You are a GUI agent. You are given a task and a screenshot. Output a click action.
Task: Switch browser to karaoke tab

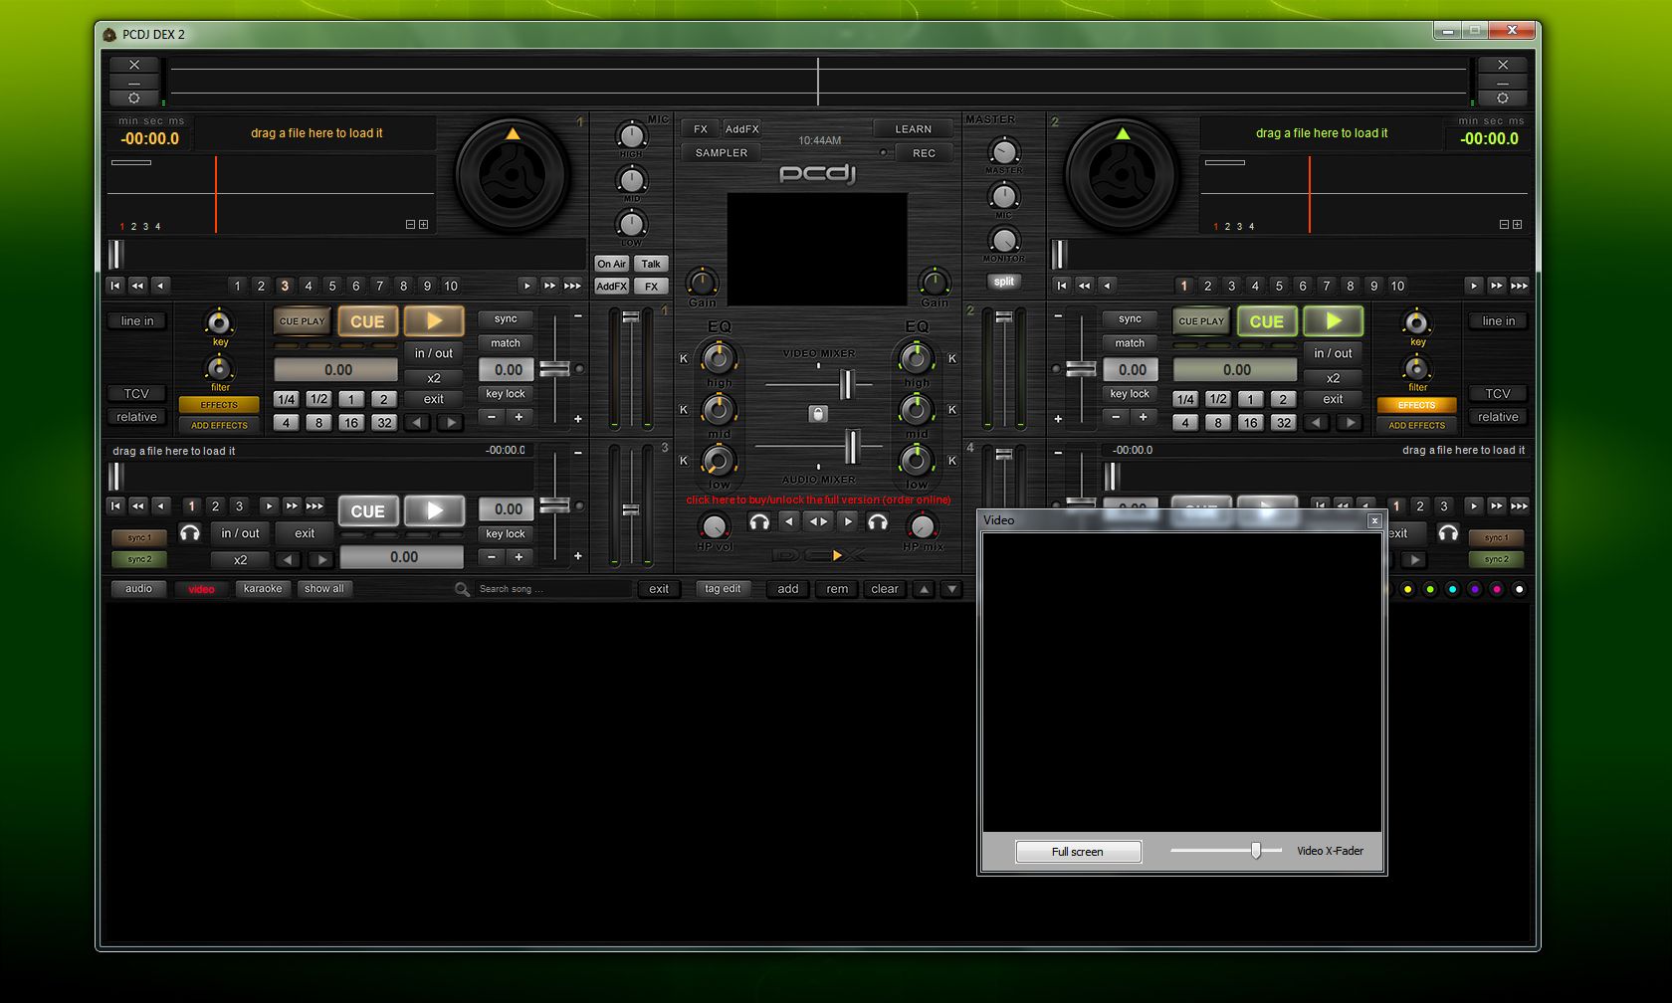[263, 589]
